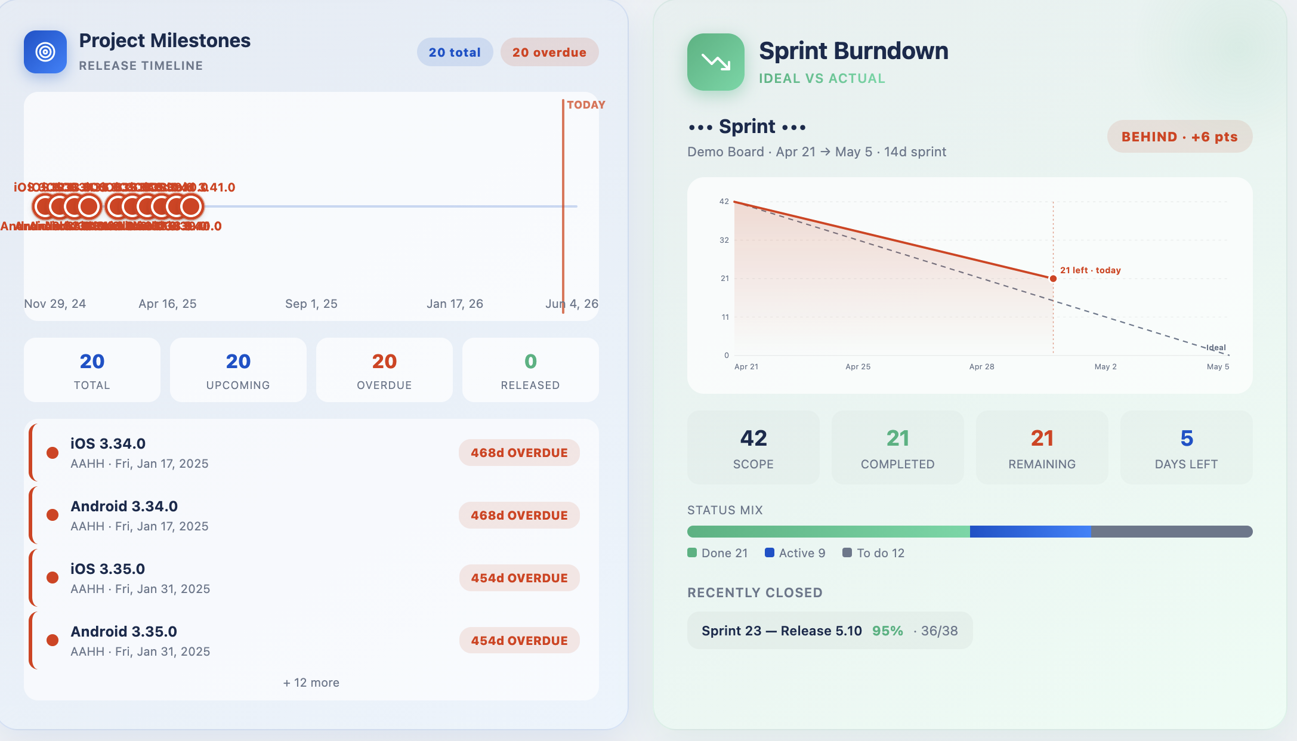Click the "BEHIND · +6 pts" status badge
The width and height of the screenshot is (1297, 741).
coord(1179,137)
